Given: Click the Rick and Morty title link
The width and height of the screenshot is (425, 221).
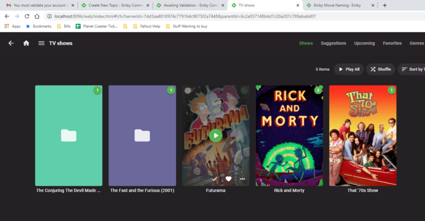Looking at the screenshot, I should point(289,190).
